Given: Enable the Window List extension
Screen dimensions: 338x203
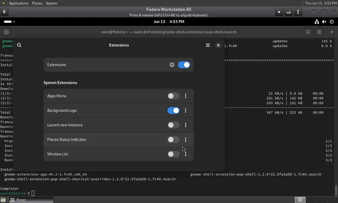Looking at the screenshot, I should pyautogui.click(x=173, y=154).
